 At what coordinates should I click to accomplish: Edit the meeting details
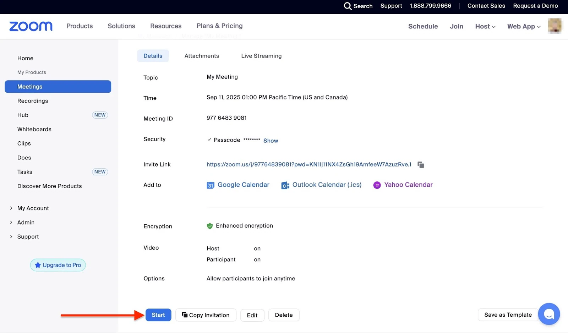tap(252, 315)
